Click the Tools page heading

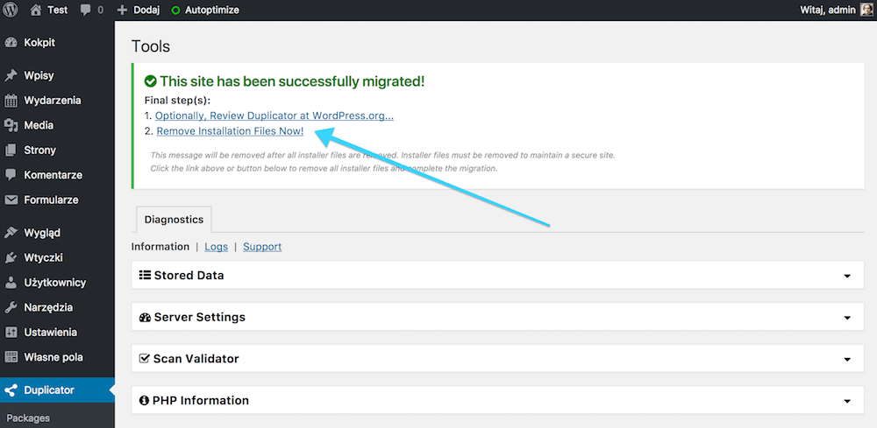[151, 46]
